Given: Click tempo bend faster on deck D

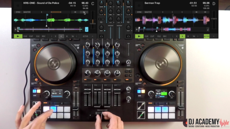Looking at the screenshot, I should coord(205,12).
